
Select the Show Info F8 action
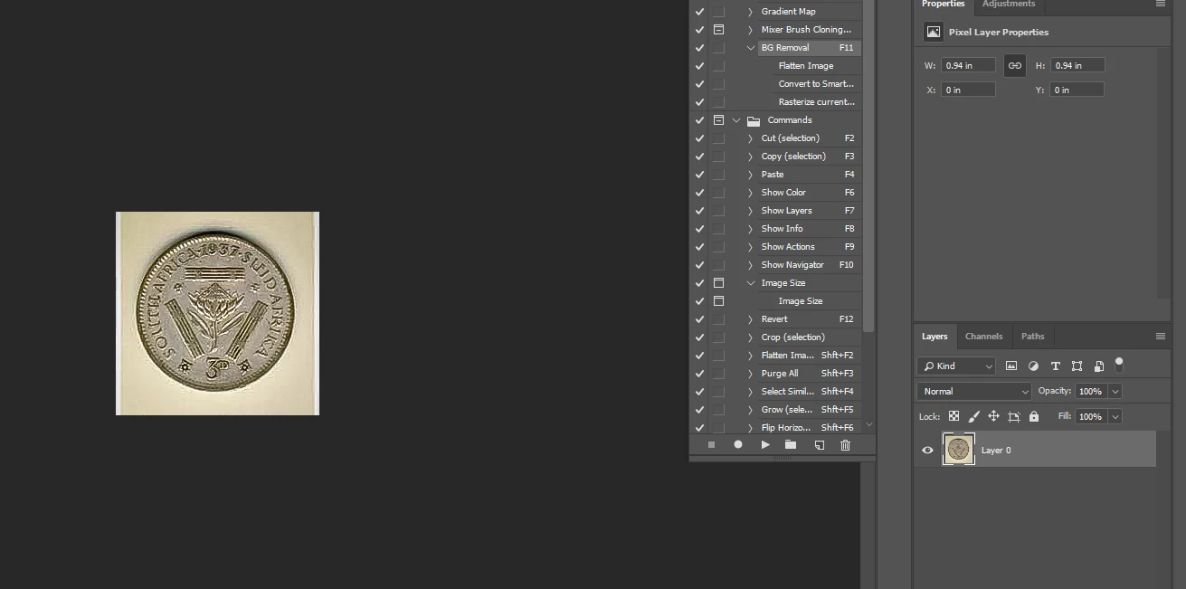click(808, 229)
